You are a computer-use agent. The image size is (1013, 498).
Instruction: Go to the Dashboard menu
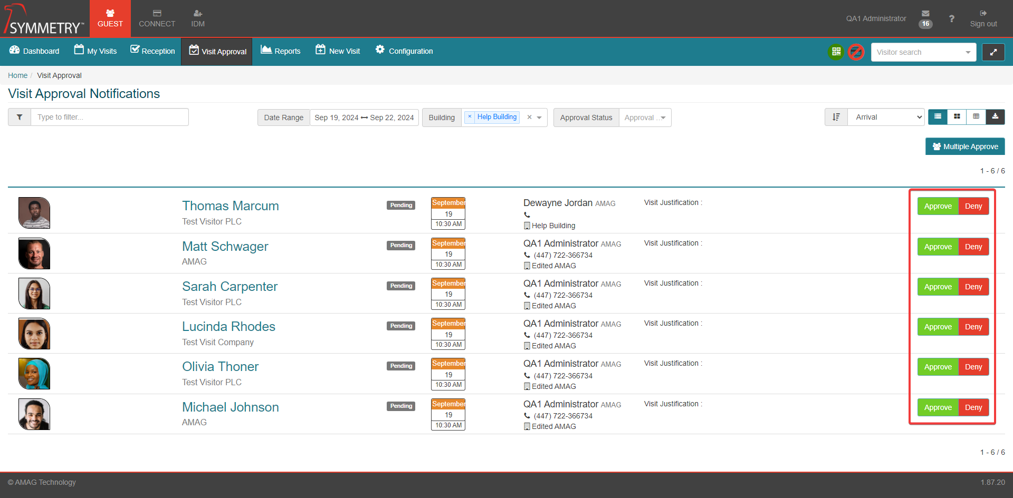pyautogui.click(x=35, y=51)
